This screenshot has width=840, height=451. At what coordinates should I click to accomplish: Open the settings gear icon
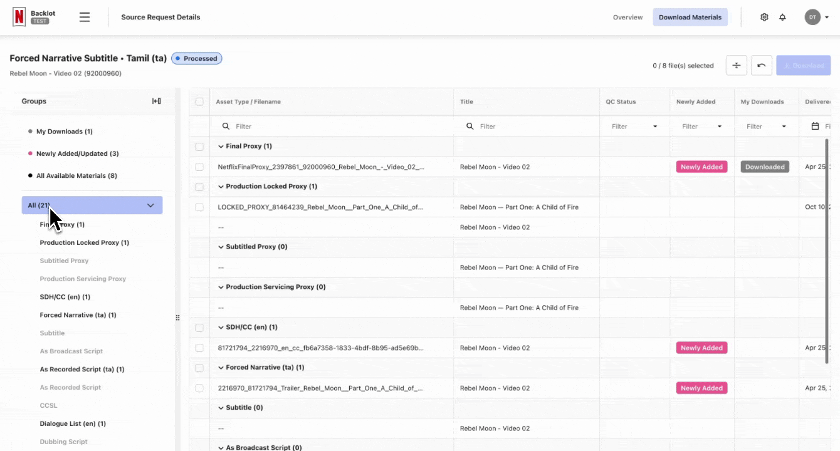pos(764,18)
